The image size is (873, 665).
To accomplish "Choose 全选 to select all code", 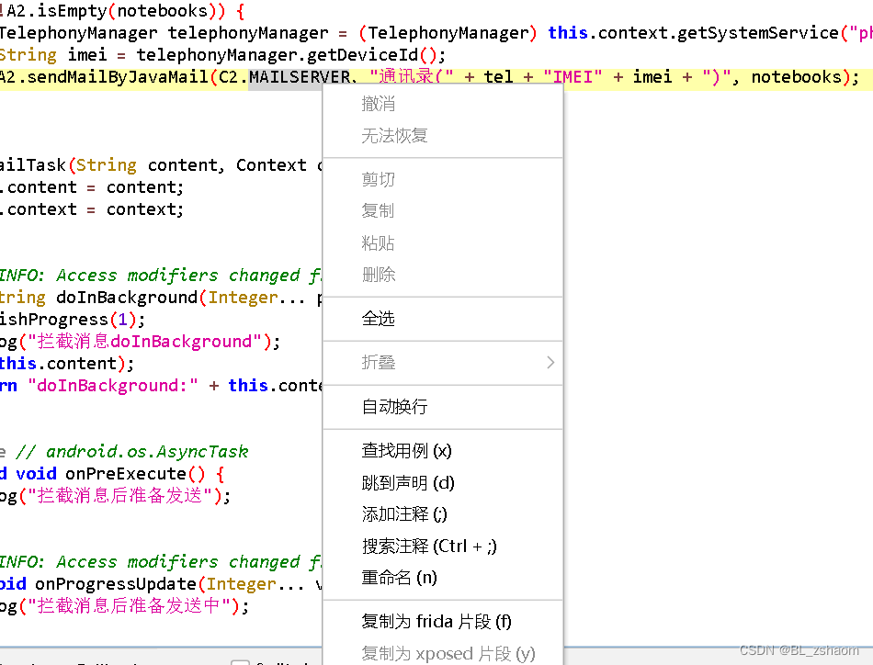I will 443,319.
